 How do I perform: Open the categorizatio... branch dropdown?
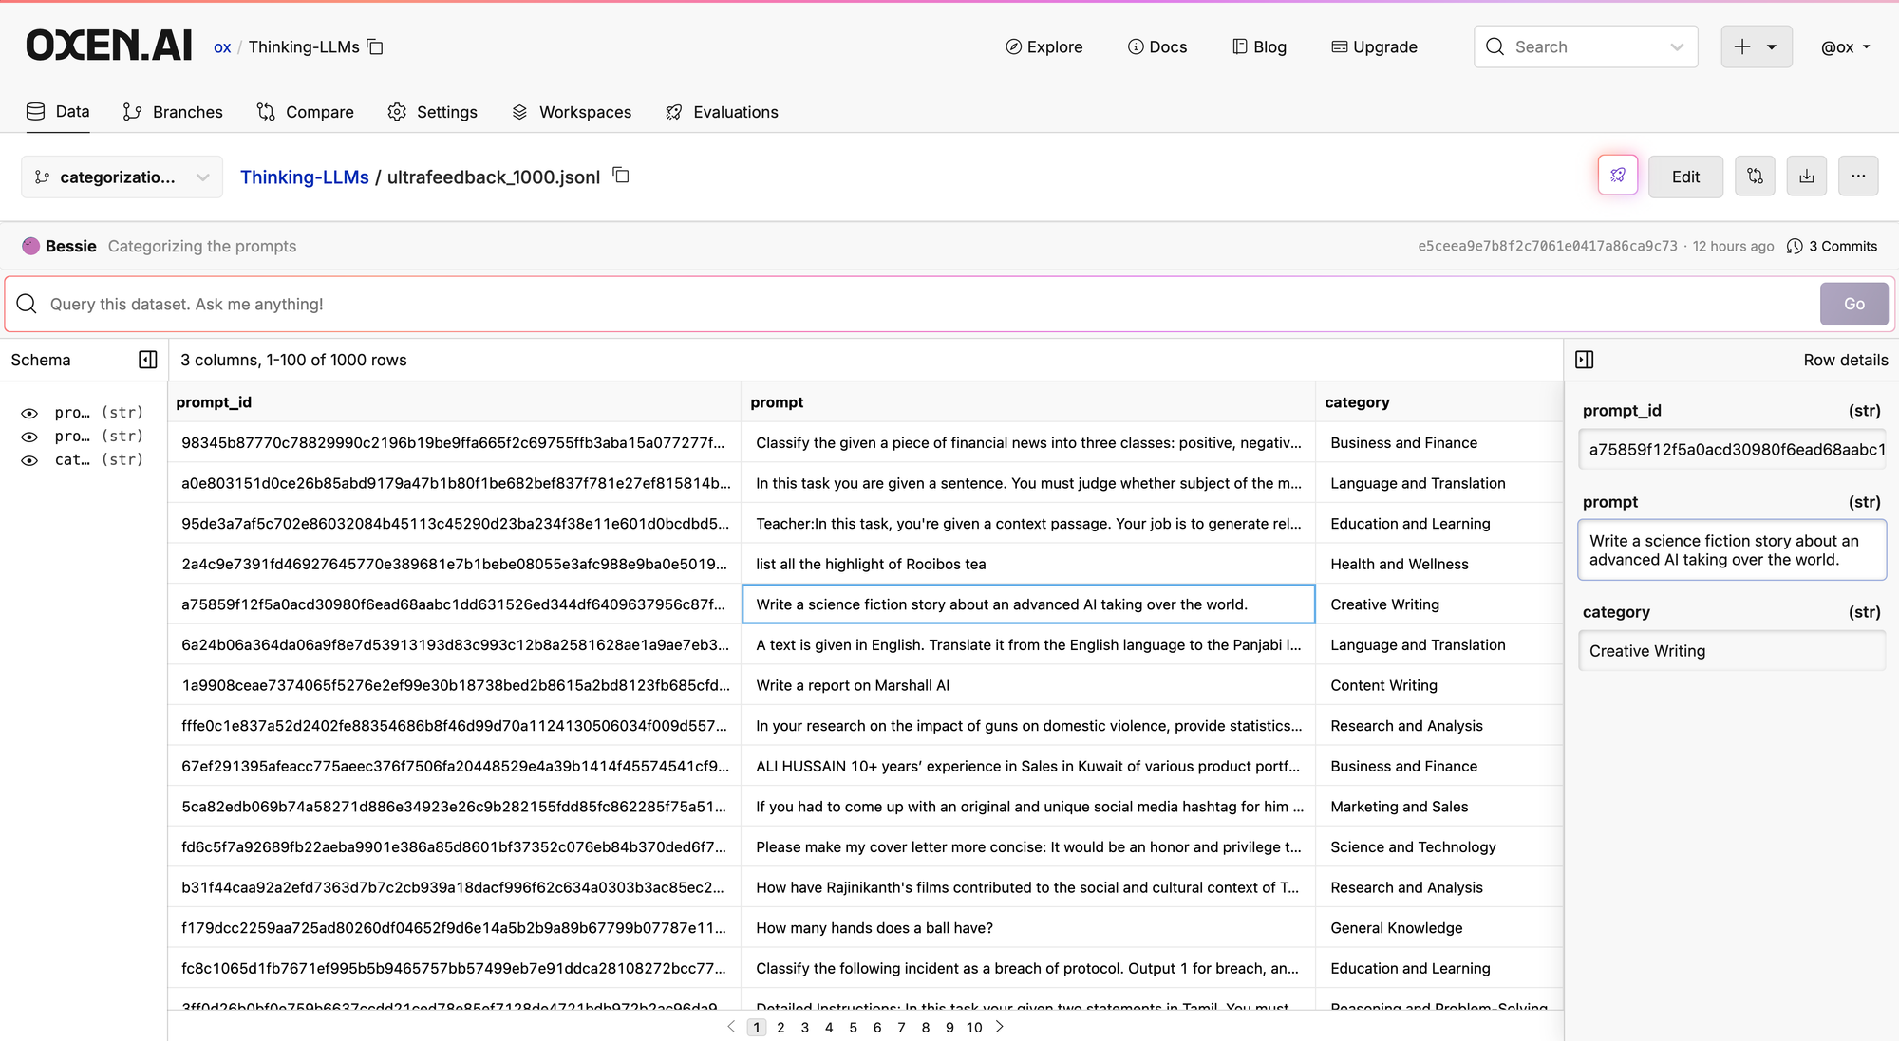[x=122, y=177]
